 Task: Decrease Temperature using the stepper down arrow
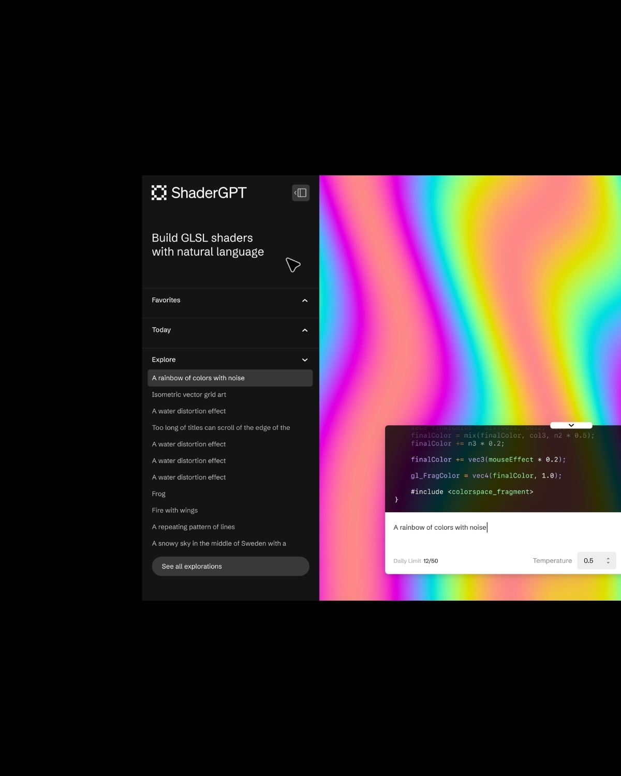click(x=609, y=563)
